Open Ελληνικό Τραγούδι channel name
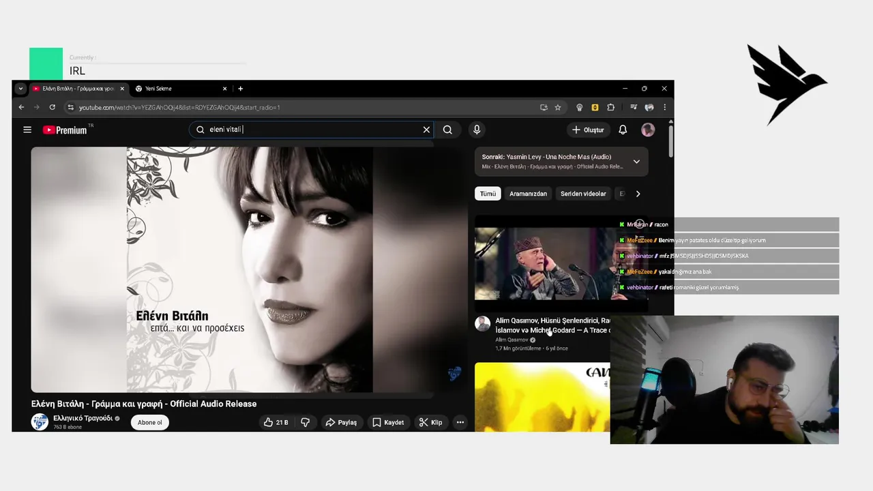Viewport: 873px width, 491px height. [x=83, y=418]
